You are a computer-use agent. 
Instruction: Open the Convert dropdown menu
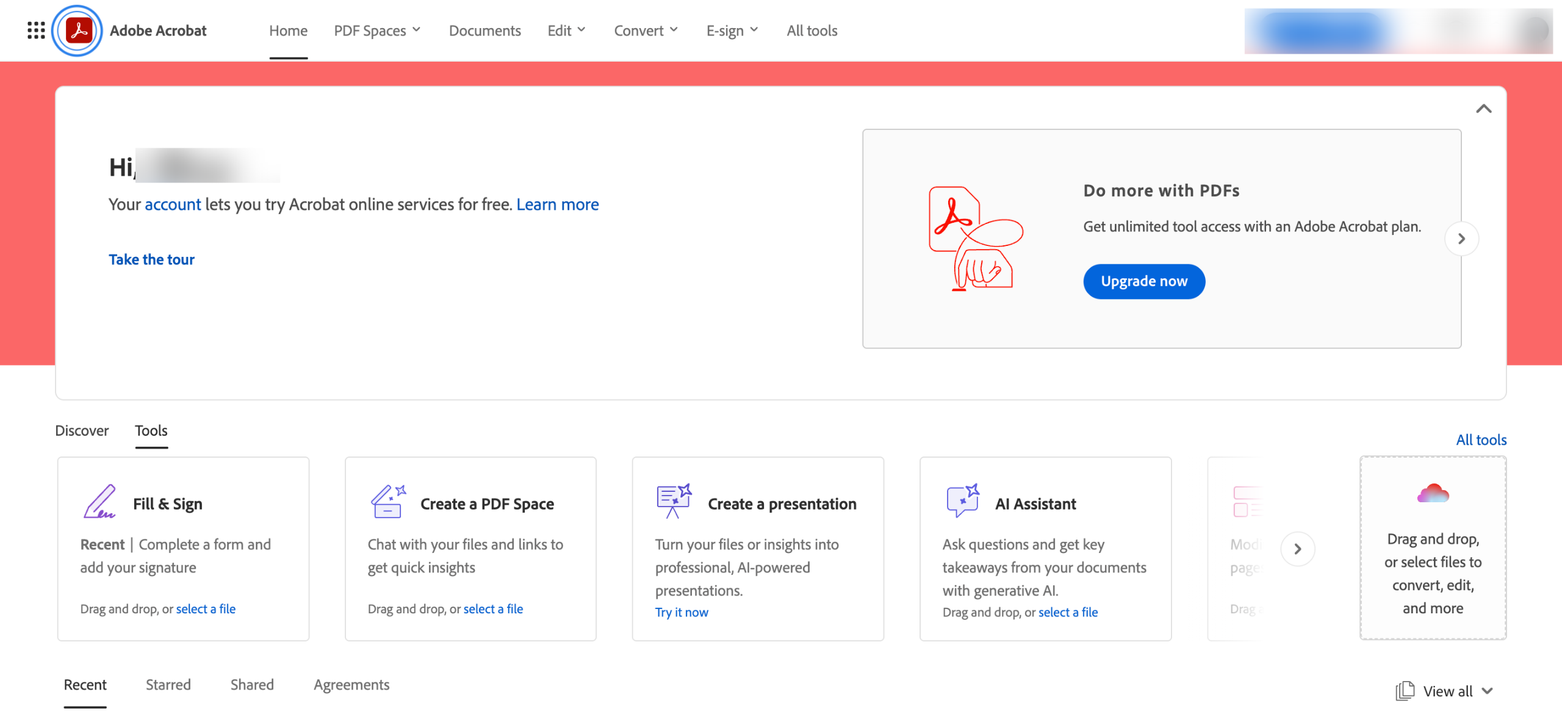pyautogui.click(x=646, y=30)
